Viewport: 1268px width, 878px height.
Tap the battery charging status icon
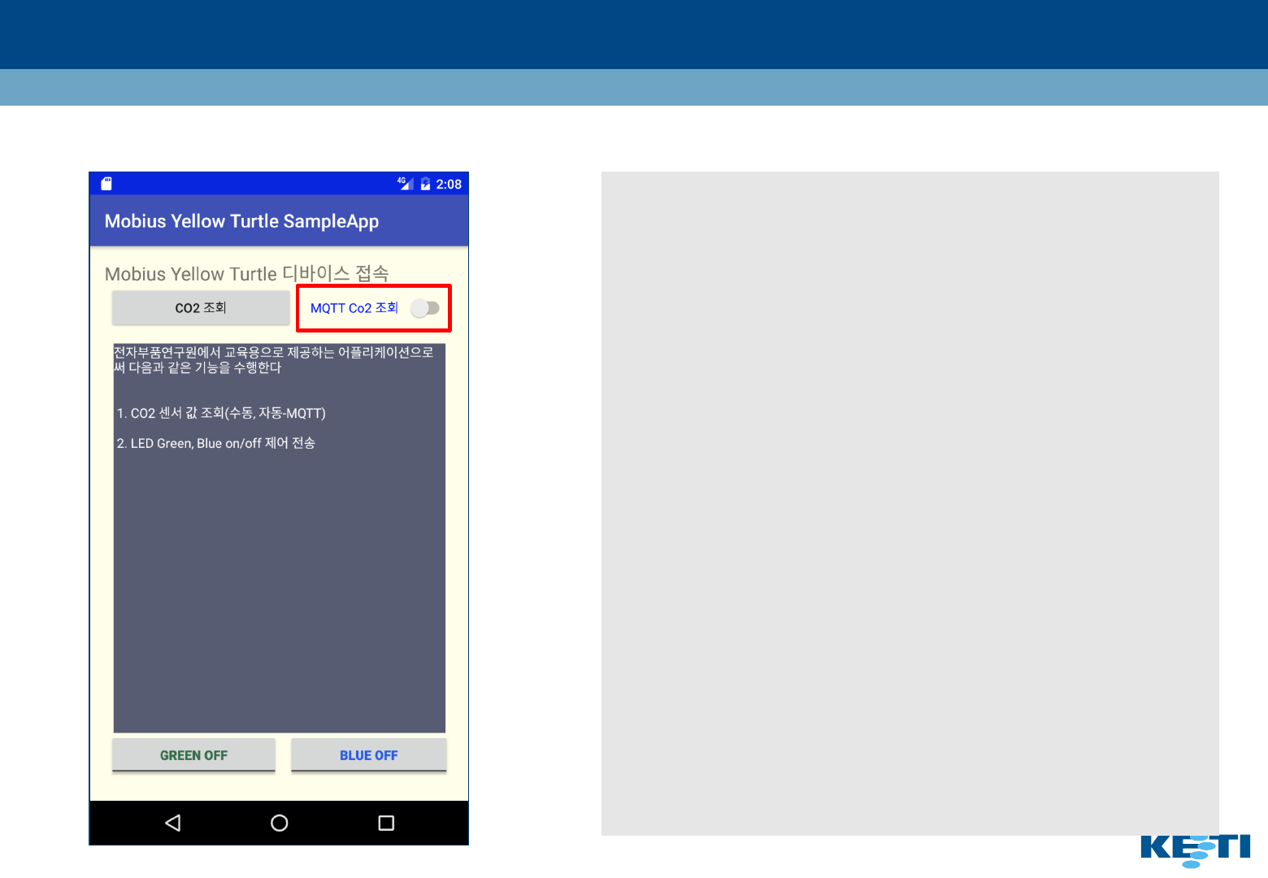425,184
